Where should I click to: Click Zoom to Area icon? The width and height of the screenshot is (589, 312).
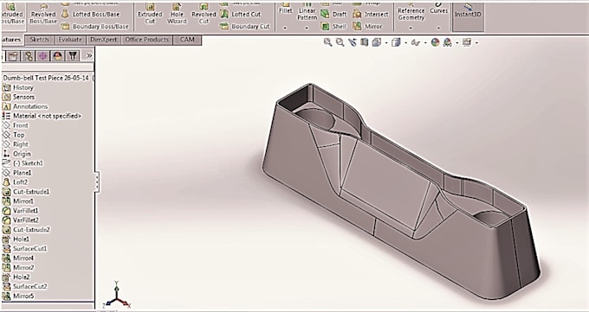click(x=340, y=42)
